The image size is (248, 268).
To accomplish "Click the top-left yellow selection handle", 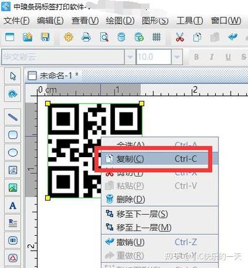I will (48, 103).
